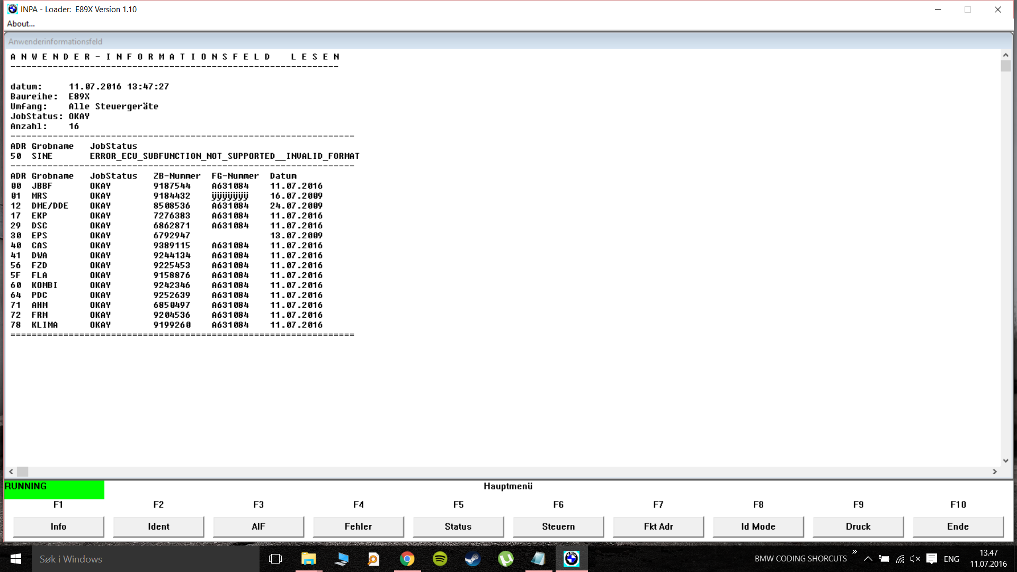
Task: Click the green RUNNING status indicator
Action: click(x=54, y=490)
